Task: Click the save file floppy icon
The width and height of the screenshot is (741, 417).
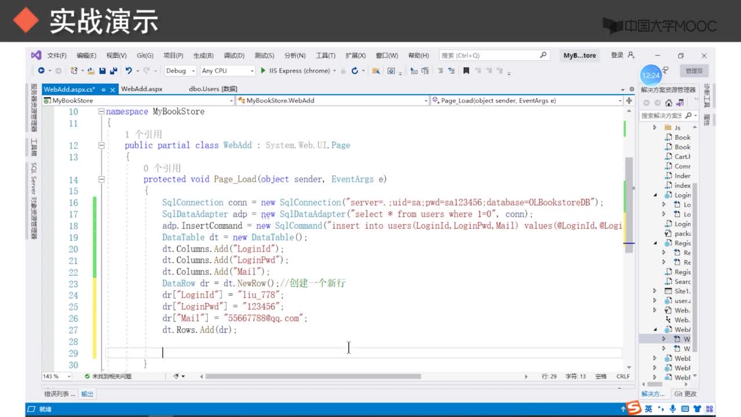Action: pyautogui.click(x=102, y=71)
